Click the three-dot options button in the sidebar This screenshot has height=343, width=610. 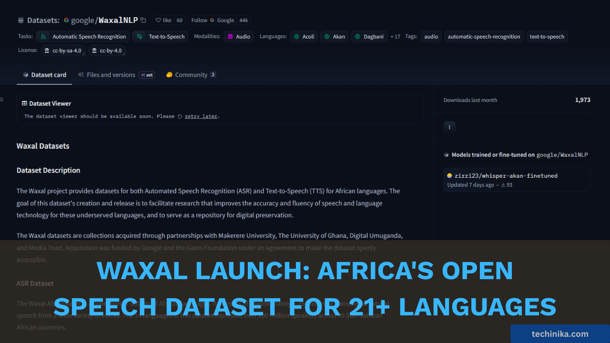449,127
